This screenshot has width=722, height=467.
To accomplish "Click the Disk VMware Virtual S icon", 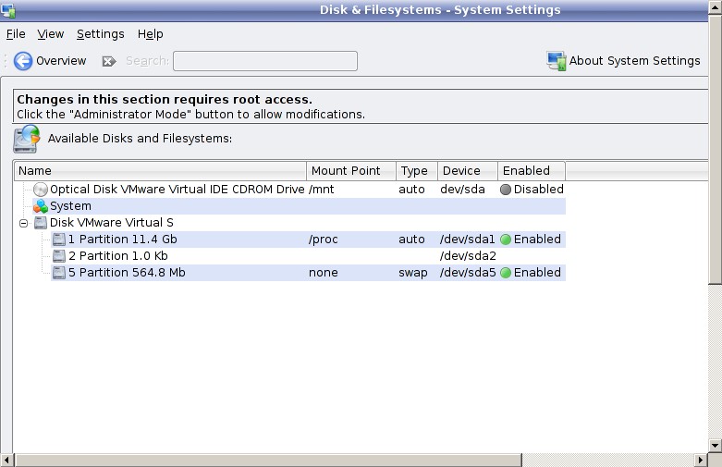I will pyautogui.click(x=41, y=223).
